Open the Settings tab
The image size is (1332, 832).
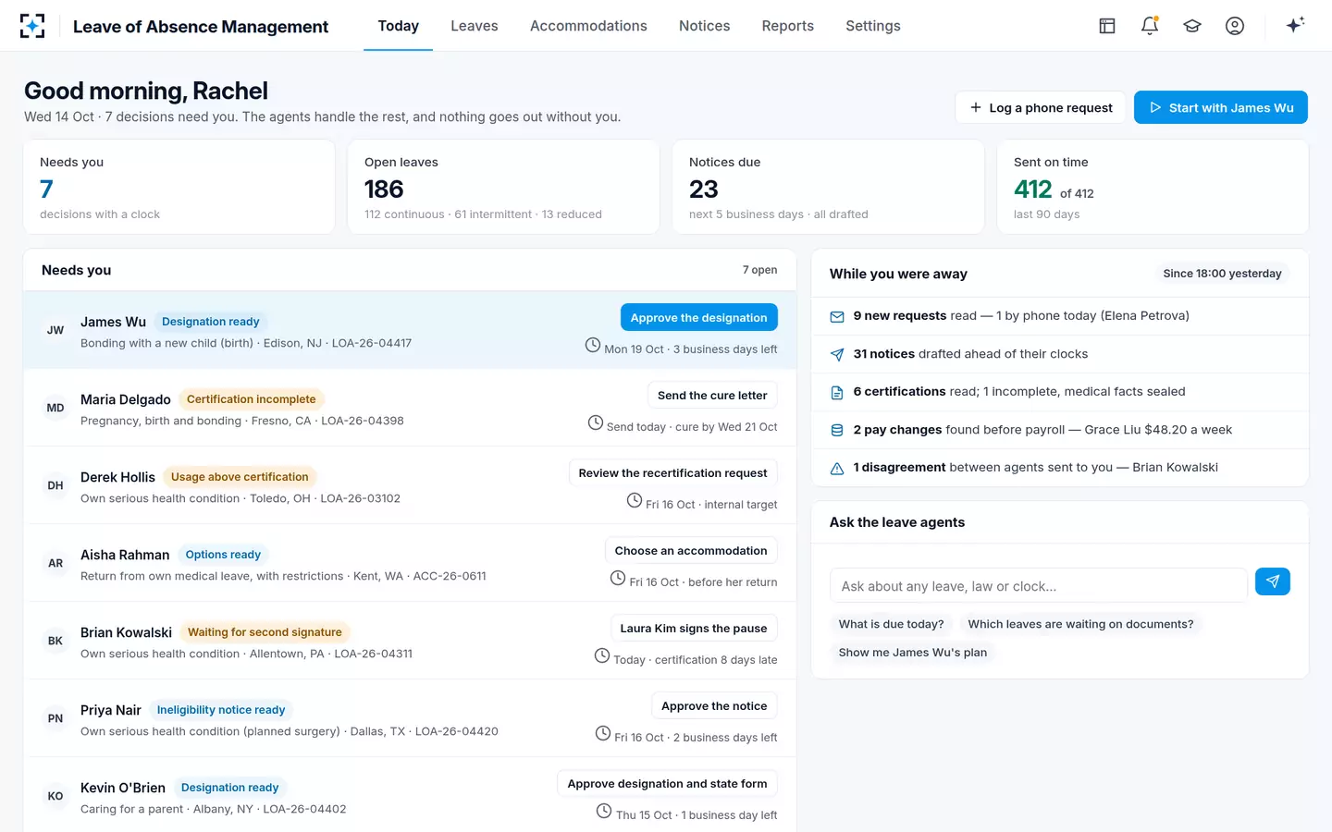pyautogui.click(x=873, y=26)
